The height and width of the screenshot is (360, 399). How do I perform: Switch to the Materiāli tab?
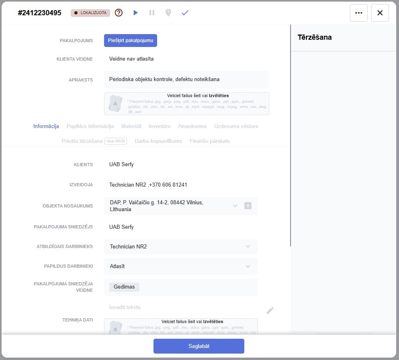(131, 126)
